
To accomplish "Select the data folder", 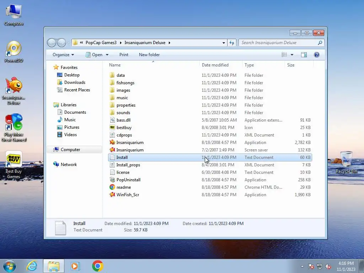I will pos(210,75).
